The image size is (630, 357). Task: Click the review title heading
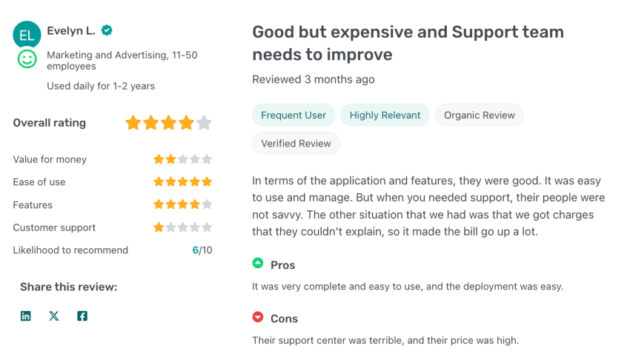(x=408, y=43)
